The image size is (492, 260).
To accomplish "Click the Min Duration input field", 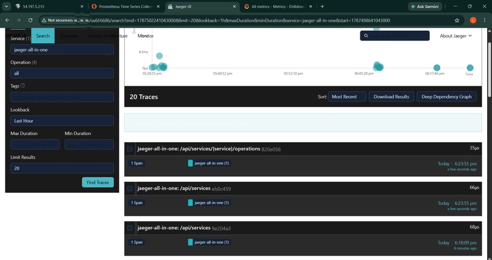I will [89, 144].
